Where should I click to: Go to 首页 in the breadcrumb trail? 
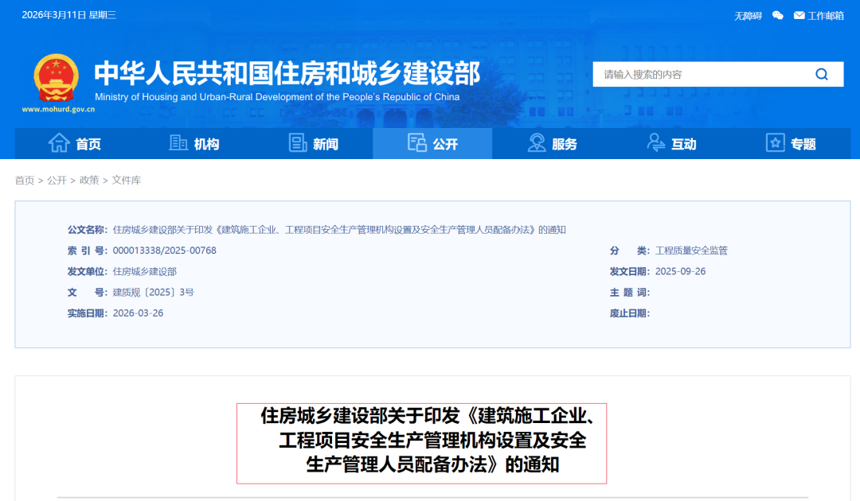click(x=25, y=181)
